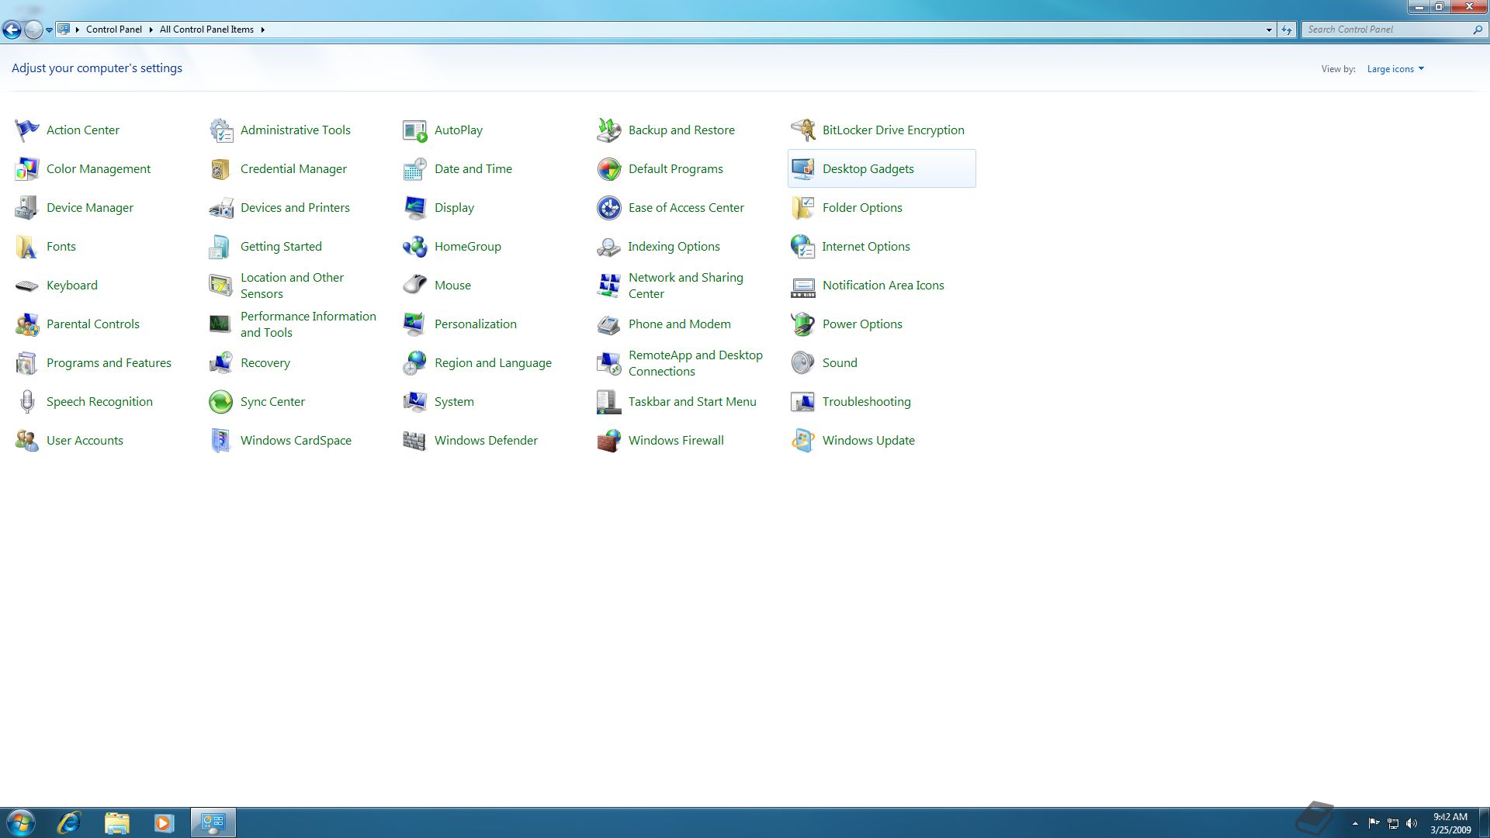The height and width of the screenshot is (838, 1490).
Task: Open the Programs and Features link
Action: [109, 363]
